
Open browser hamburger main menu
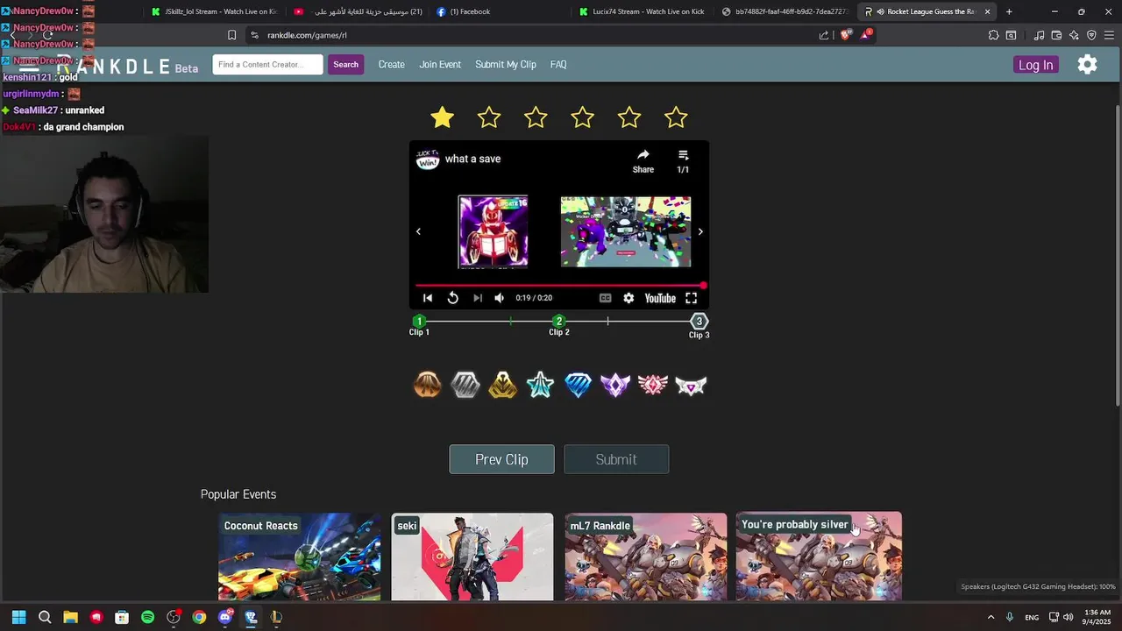[x=1109, y=35]
